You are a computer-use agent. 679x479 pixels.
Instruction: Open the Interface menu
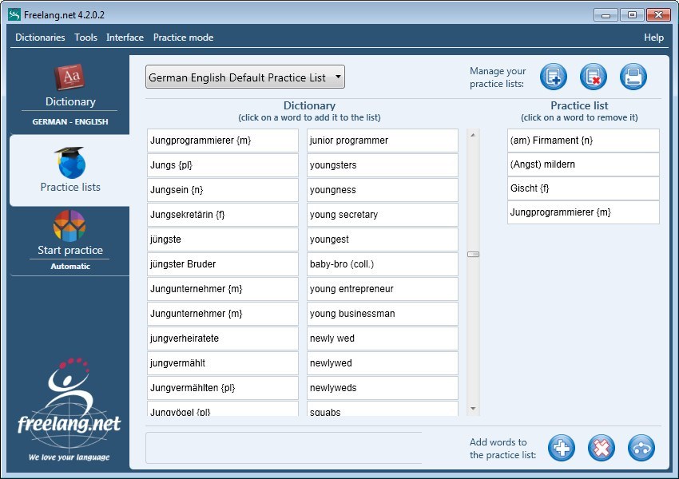click(125, 38)
